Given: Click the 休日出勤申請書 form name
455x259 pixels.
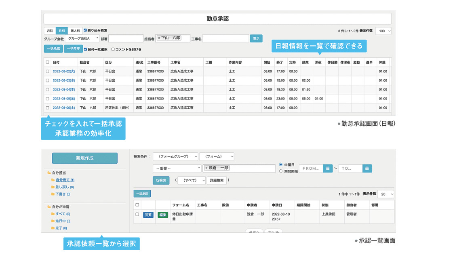Looking at the screenshot, I should 183,216.
